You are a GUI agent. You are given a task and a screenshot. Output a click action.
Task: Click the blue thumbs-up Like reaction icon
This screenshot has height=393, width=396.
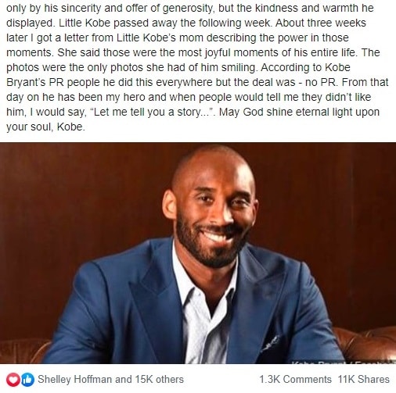pos(28,380)
